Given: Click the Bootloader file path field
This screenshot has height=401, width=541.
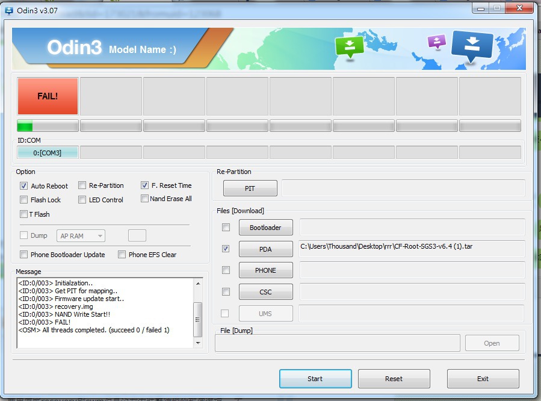Looking at the screenshot, I should (412, 228).
